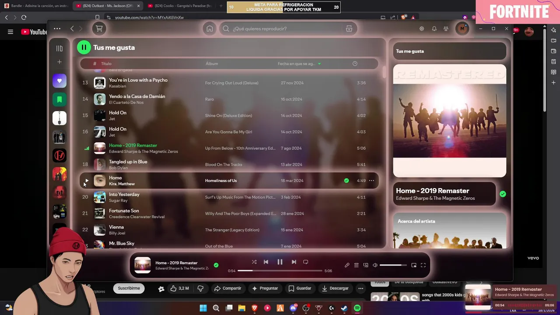The image size is (560, 315).
Task: Open artist El Cuarteto De Nos
Action: point(126,102)
